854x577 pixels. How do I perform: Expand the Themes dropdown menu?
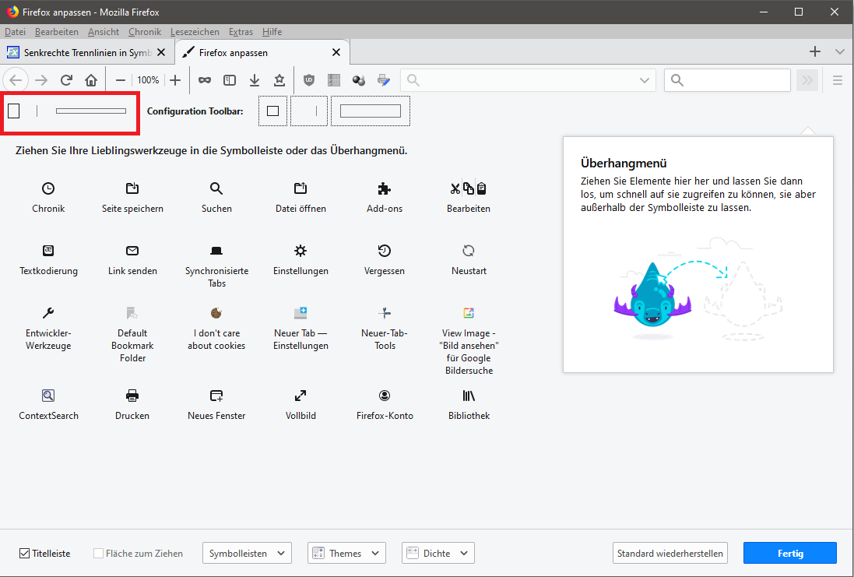tap(346, 554)
